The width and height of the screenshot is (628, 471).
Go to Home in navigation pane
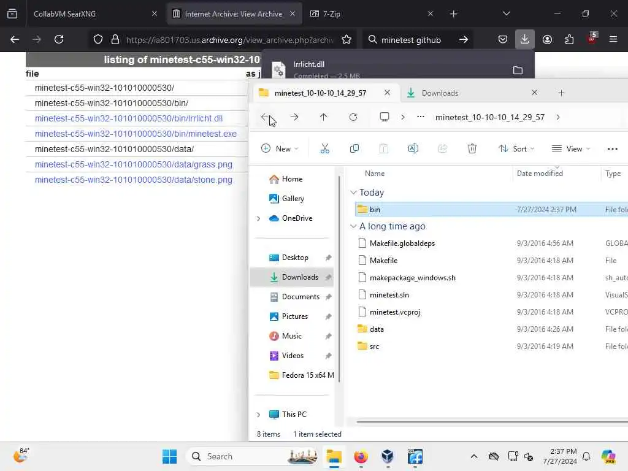(292, 179)
